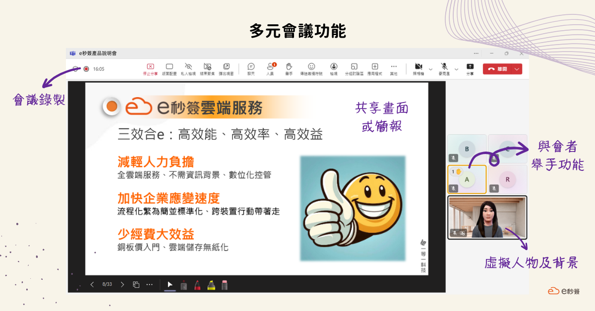
Task: Click muted mic icon on participant A
Action: click(x=453, y=188)
